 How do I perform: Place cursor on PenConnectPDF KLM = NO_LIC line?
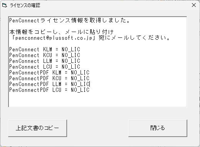pos(49,73)
